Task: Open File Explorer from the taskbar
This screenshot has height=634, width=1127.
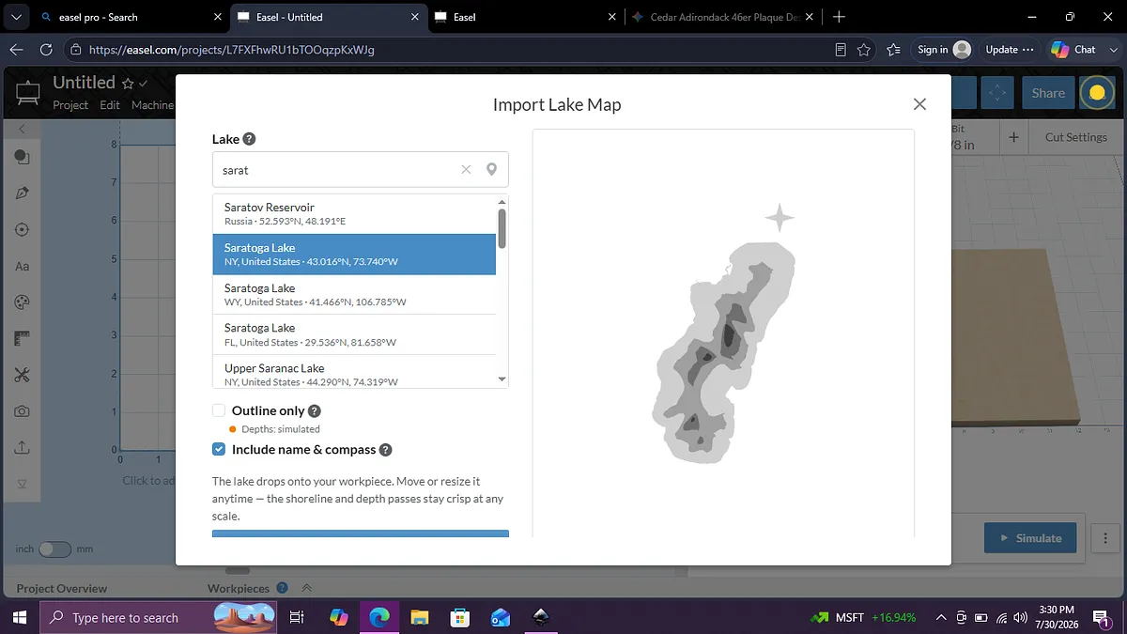Action: tap(419, 617)
